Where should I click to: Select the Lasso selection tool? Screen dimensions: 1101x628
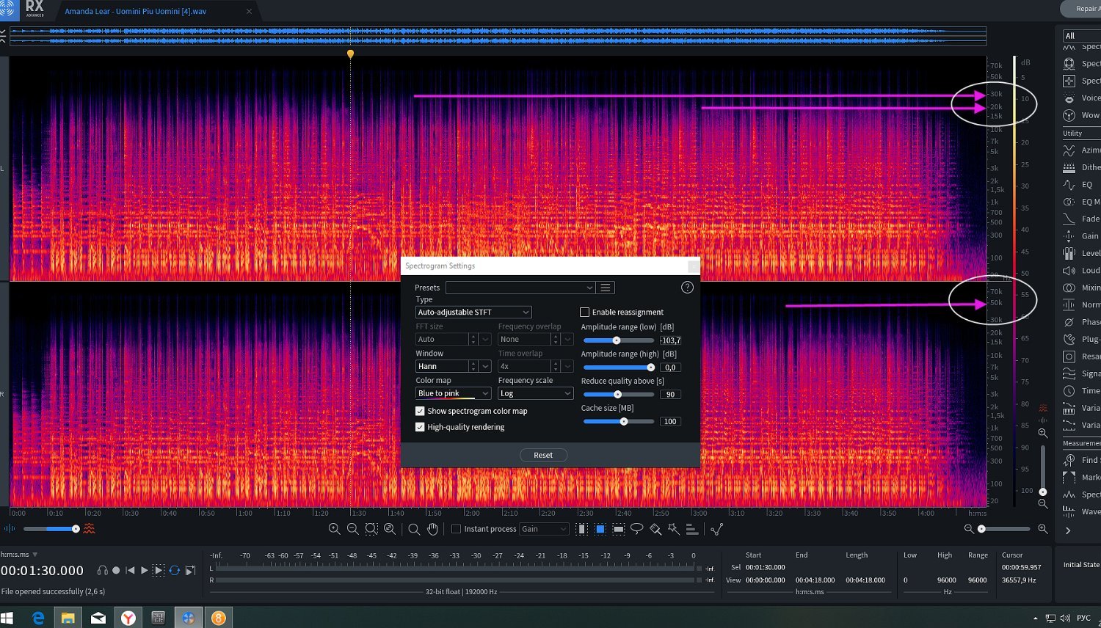637,529
